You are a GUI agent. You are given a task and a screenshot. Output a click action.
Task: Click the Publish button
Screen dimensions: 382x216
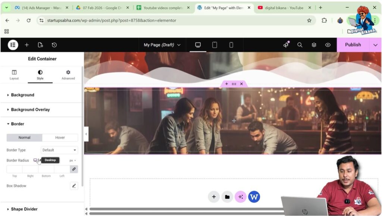353,45
